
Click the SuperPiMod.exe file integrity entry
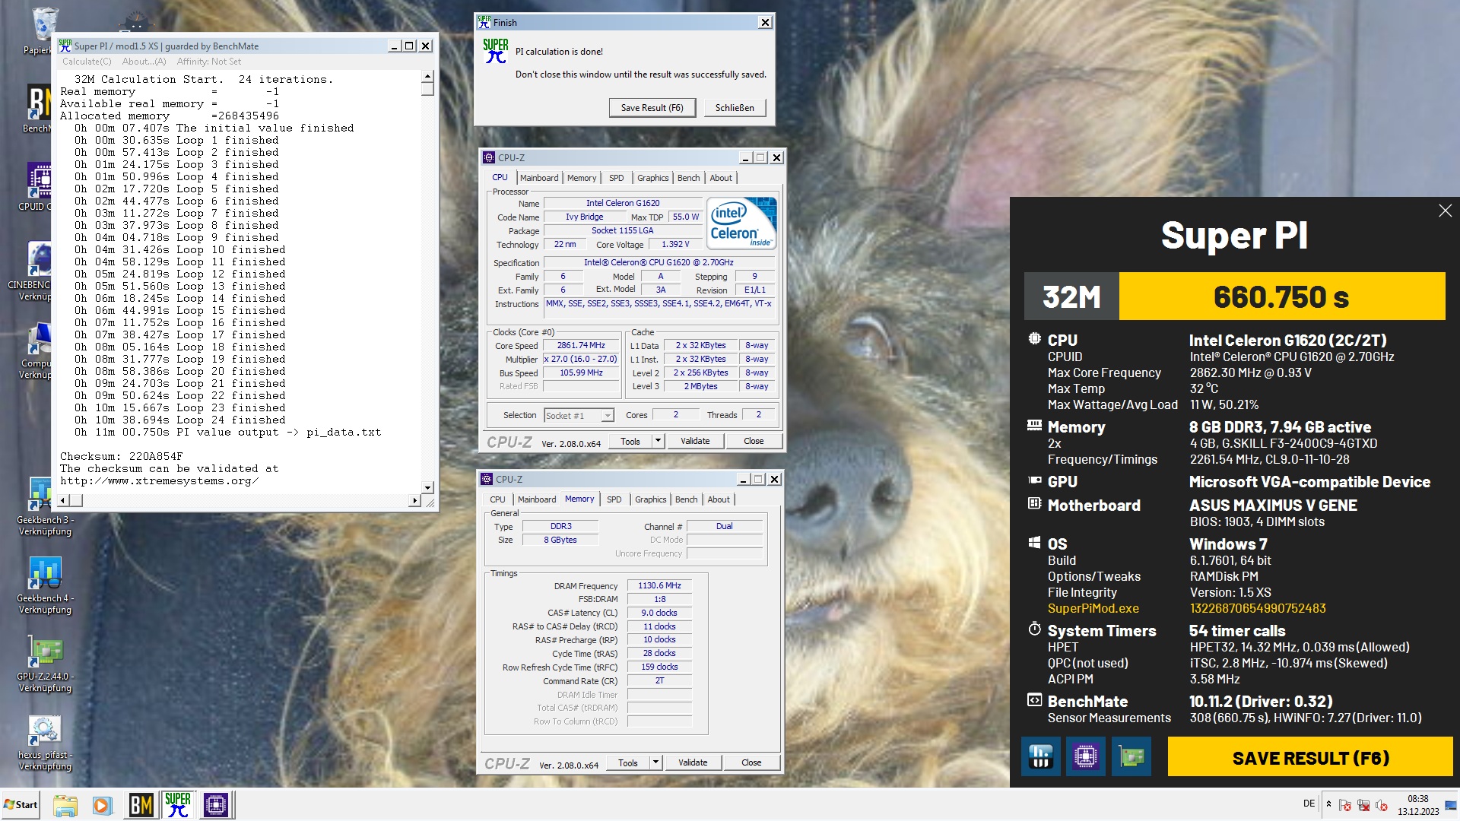point(1093,608)
